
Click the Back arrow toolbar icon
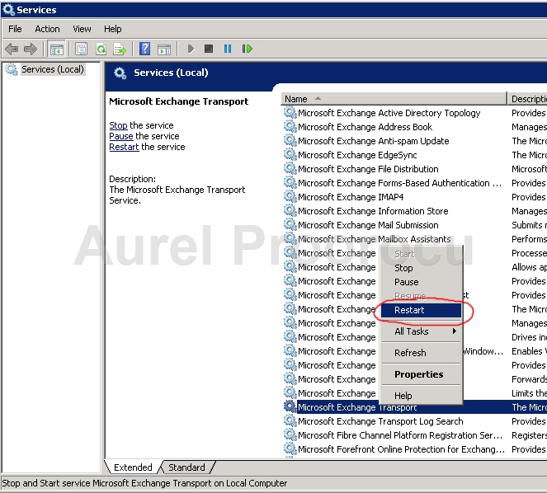(x=12, y=49)
